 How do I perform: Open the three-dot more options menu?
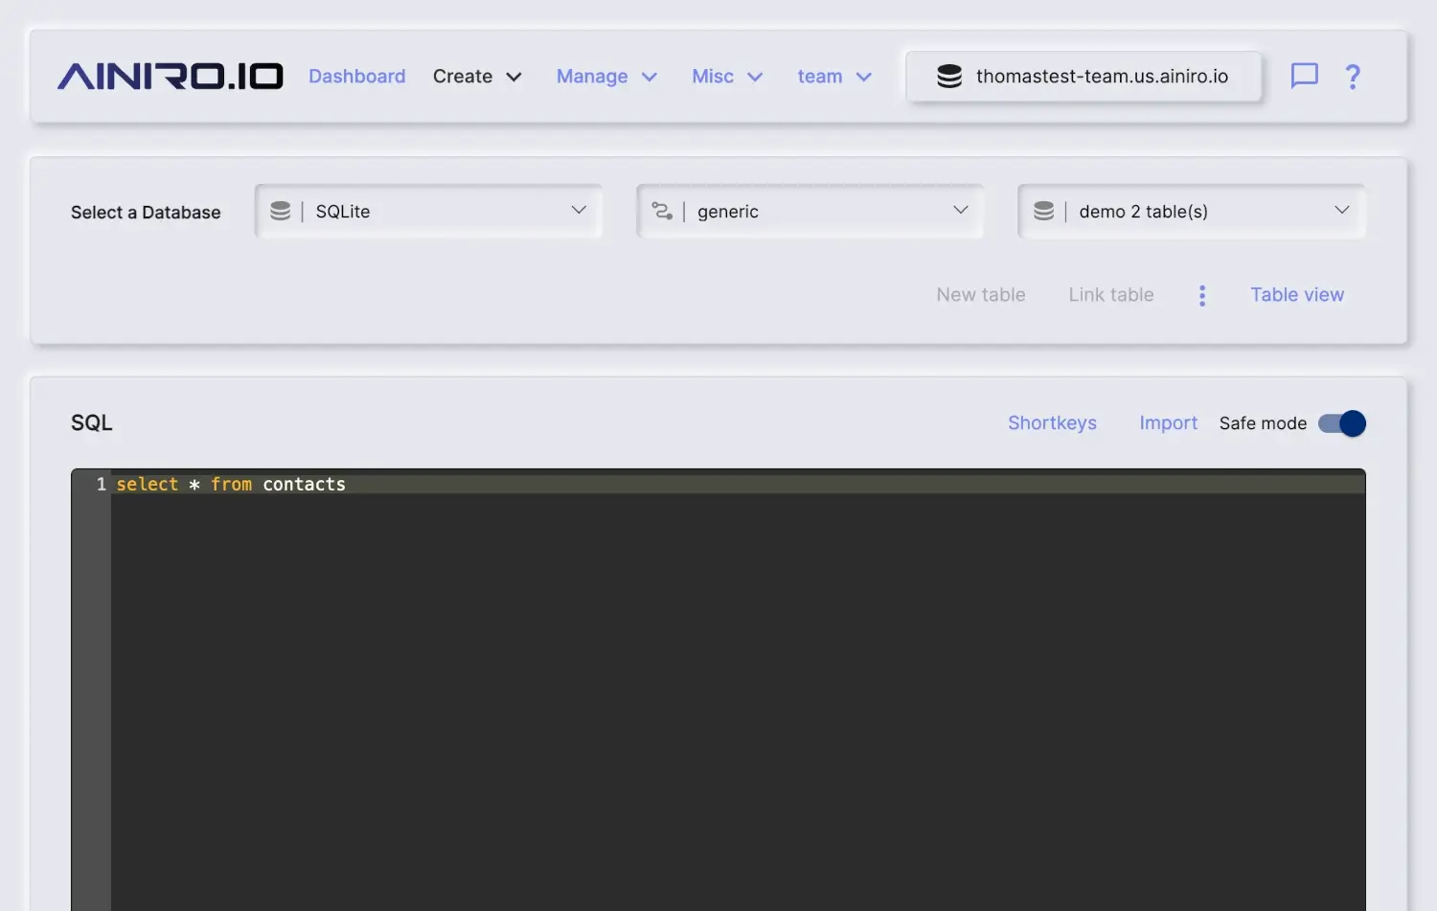pos(1202,295)
